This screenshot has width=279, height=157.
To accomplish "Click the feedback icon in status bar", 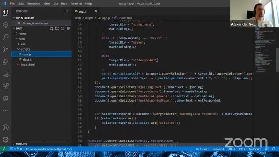I will click(267, 149).
